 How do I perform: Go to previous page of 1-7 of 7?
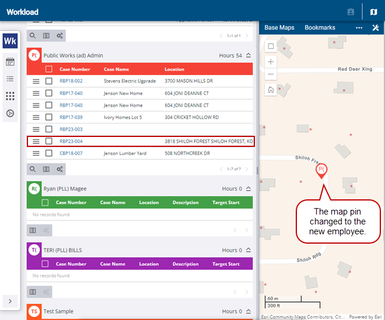(221, 169)
